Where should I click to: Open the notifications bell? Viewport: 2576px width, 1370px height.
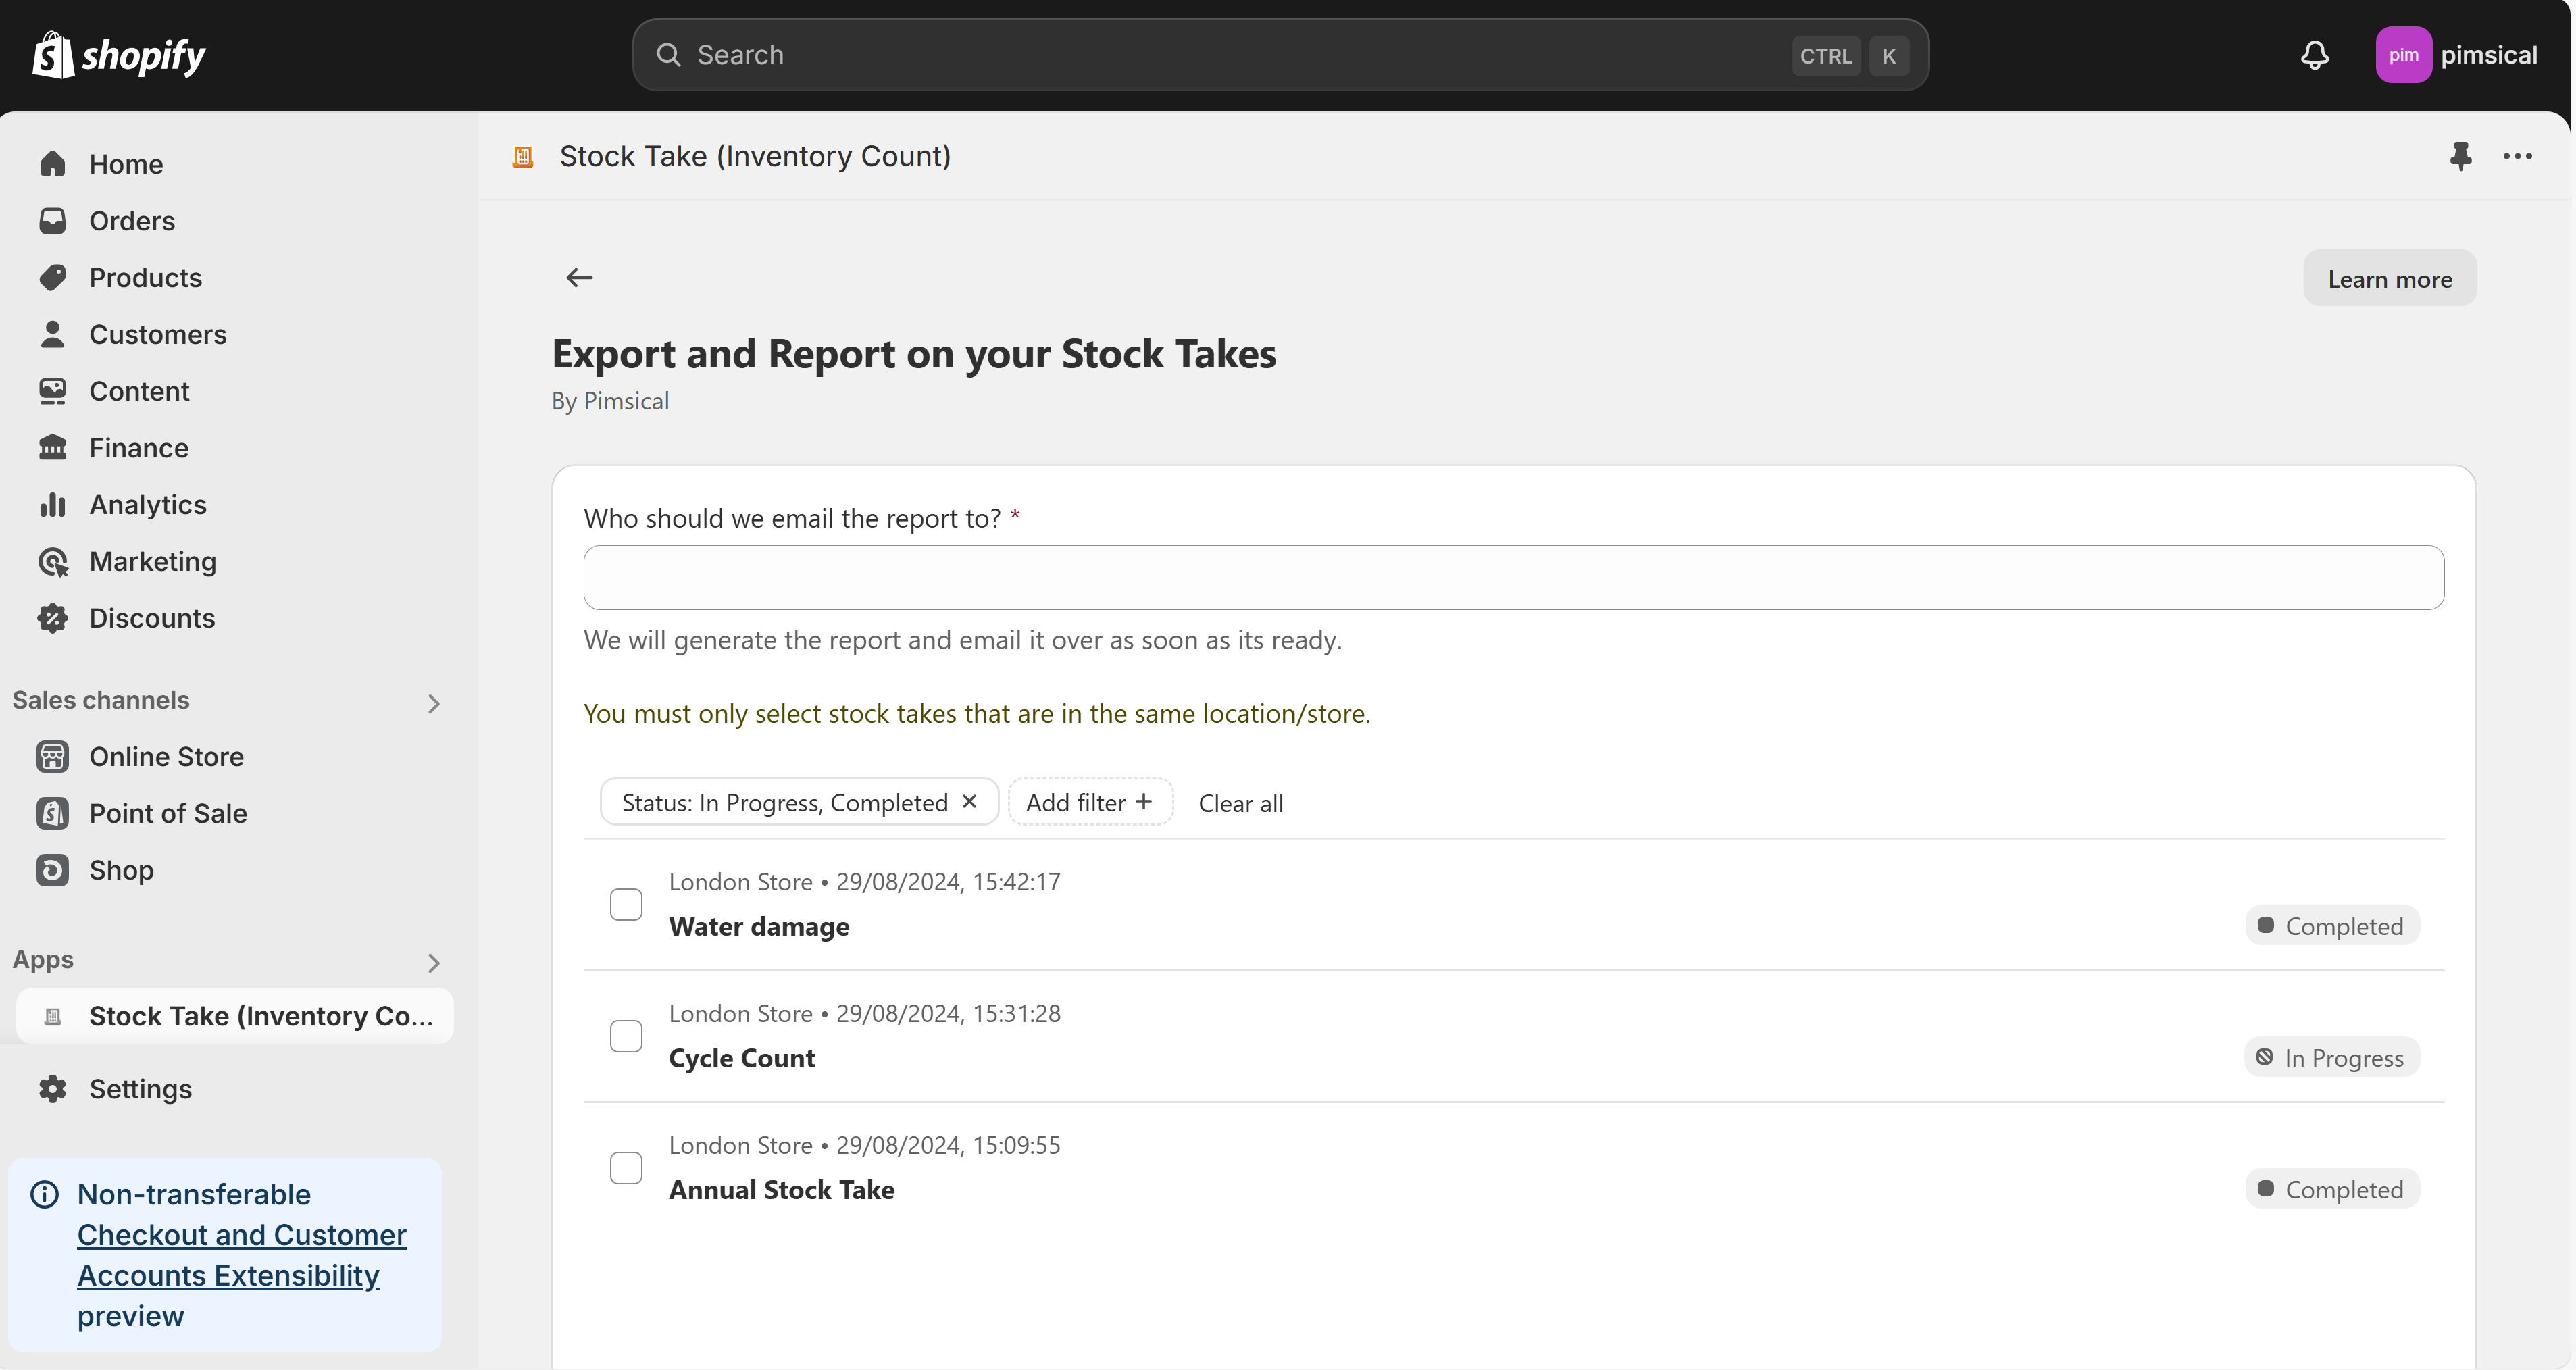click(x=2314, y=55)
